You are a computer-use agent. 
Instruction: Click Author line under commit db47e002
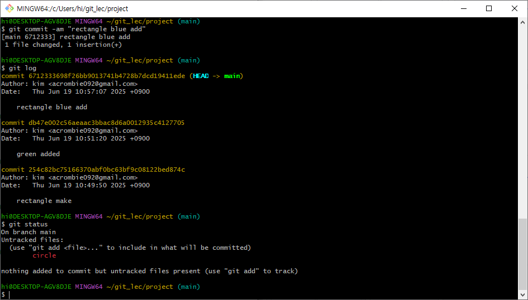click(69, 130)
